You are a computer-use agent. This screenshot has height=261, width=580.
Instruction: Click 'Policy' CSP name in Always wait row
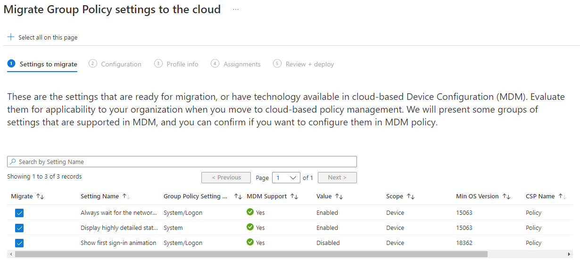point(534,212)
